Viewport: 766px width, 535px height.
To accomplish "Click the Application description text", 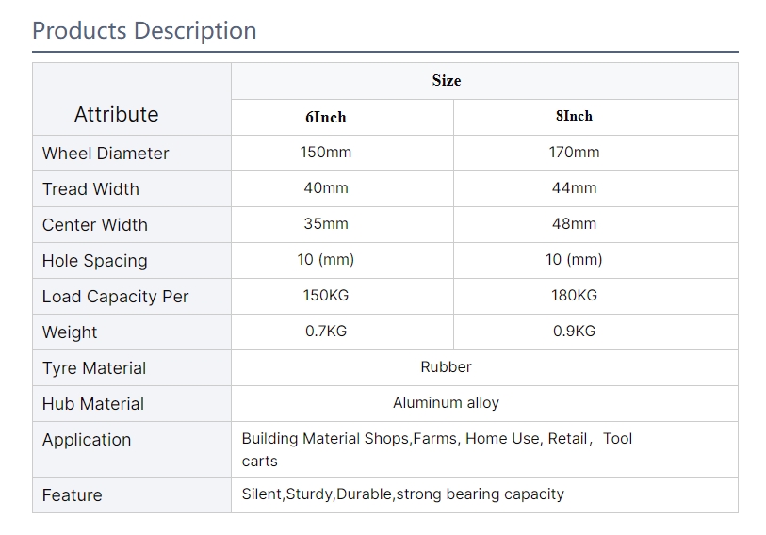I will tap(436, 449).
